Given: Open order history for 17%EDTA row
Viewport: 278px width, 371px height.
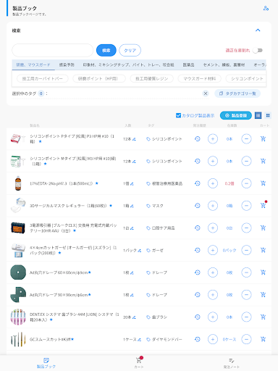Looking at the screenshot, I should coord(198,183).
